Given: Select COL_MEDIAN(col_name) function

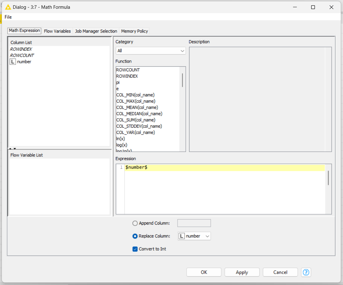Looking at the screenshot, I should [x=139, y=114].
